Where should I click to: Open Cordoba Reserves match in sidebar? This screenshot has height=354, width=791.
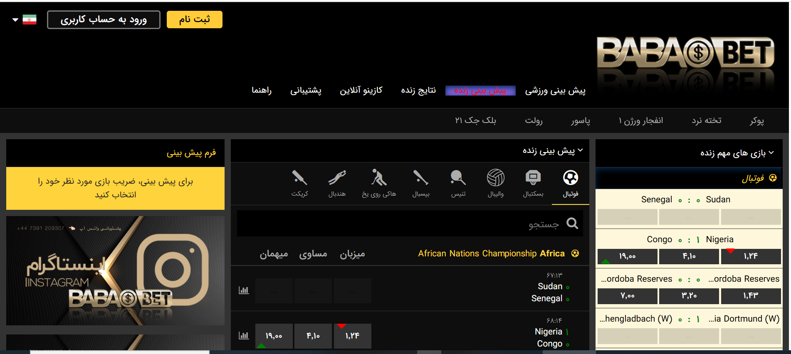(689, 279)
